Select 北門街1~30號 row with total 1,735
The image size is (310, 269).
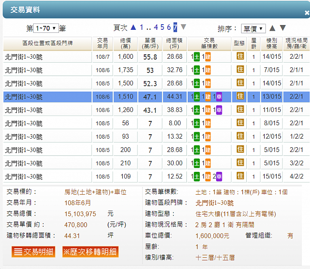(156, 70)
